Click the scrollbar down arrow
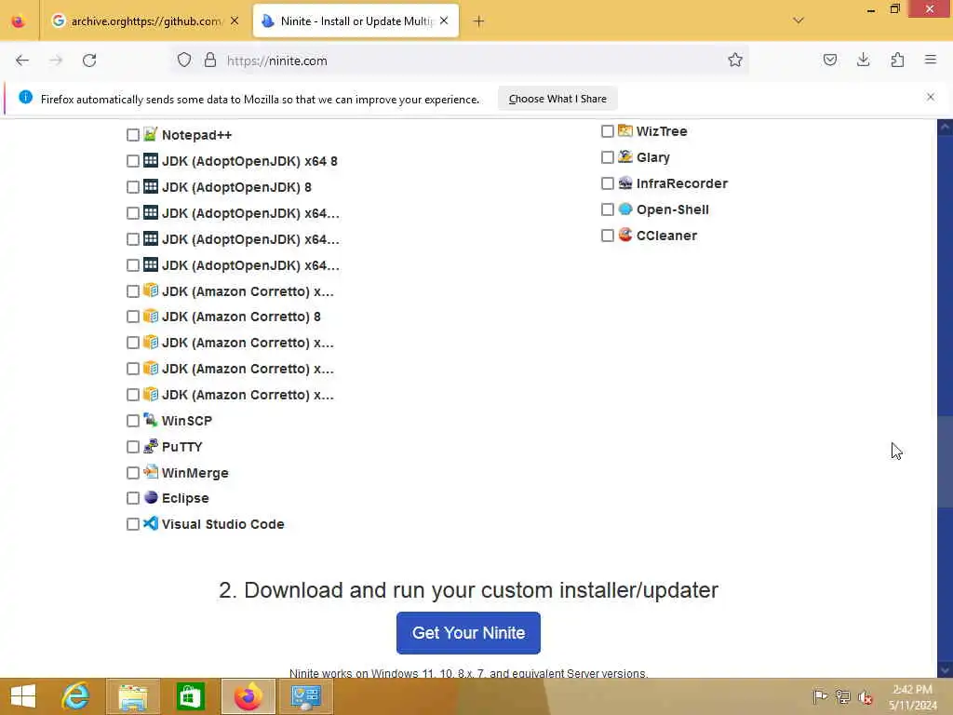Image resolution: width=953 pixels, height=715 pixels. (945, 670)
